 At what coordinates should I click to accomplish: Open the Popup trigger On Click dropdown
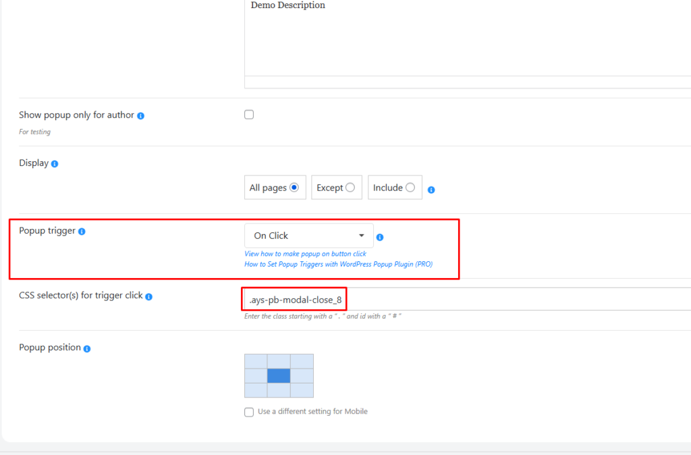308,236
